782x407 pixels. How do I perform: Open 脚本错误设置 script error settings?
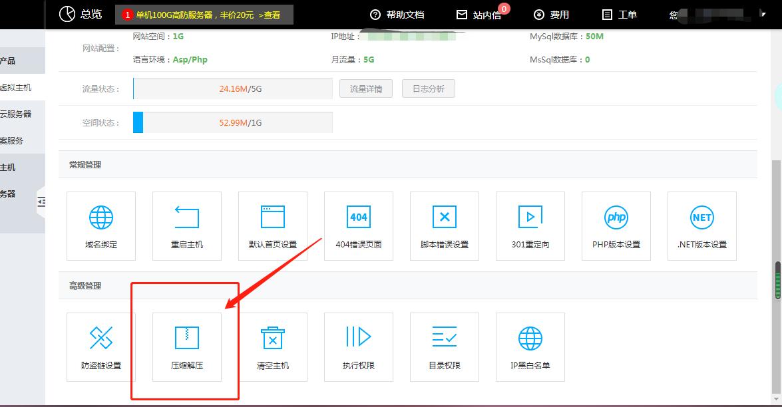[x=444, y=225]
